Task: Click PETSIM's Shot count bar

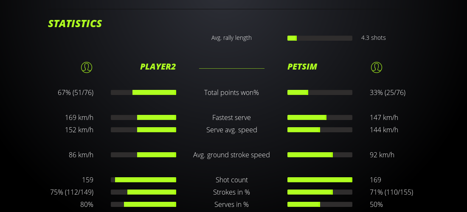Action: point(320,180)
